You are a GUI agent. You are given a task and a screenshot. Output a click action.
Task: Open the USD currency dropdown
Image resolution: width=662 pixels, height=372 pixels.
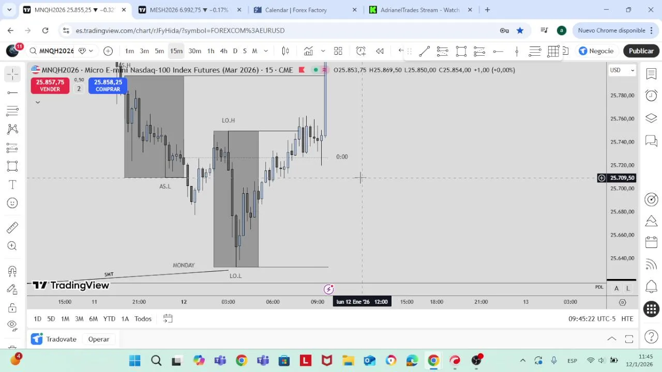(622, 70)
